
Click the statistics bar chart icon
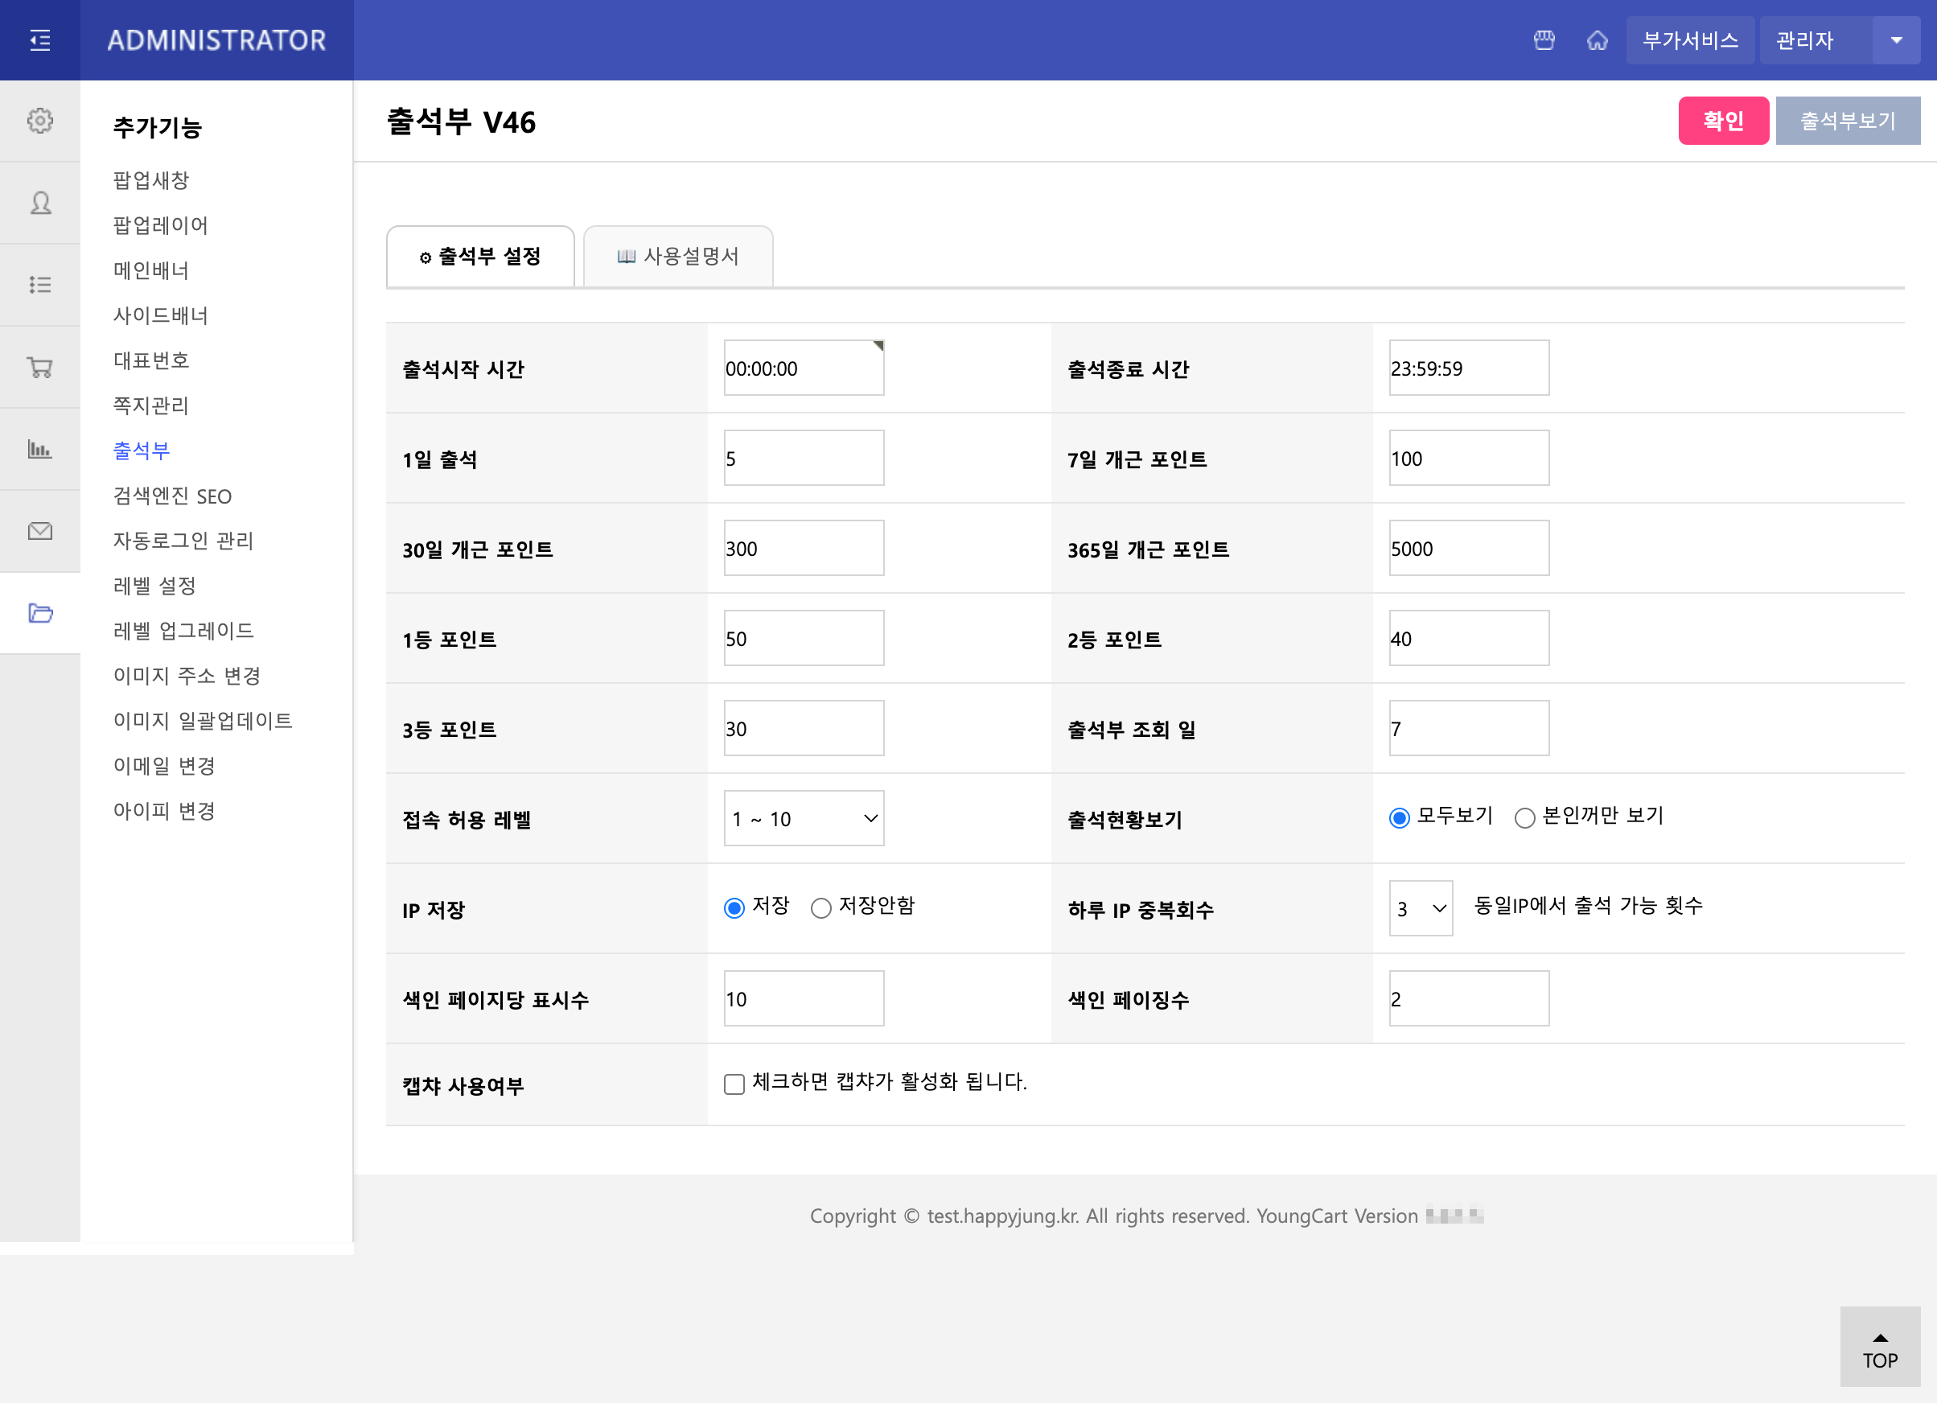coord(39,448)
